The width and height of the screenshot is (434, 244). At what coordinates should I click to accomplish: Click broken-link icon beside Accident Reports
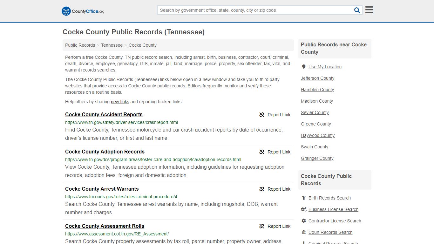pyautogui.click(x=262, y=115)
